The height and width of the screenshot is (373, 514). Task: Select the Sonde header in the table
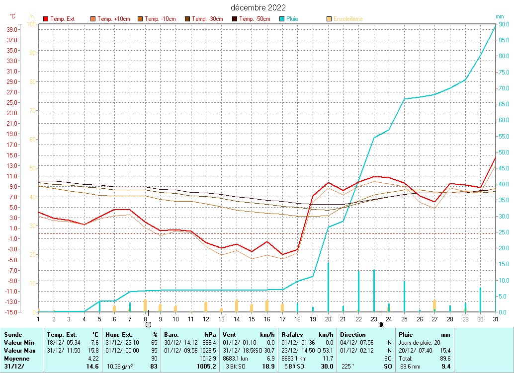coord(12,335)
